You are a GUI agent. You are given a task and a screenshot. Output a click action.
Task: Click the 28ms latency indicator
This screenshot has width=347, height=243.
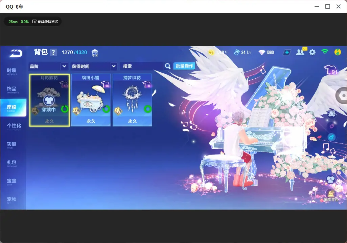13,22
